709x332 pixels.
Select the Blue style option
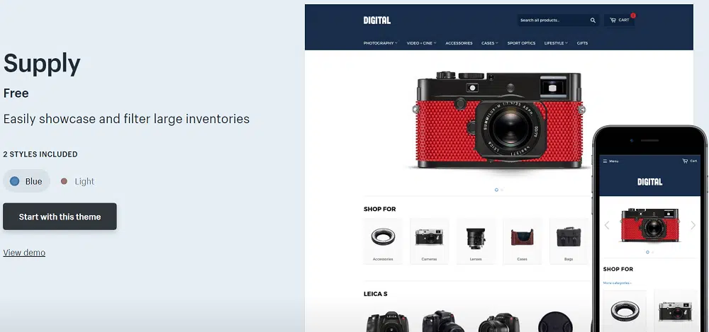[x=26, y=181]
